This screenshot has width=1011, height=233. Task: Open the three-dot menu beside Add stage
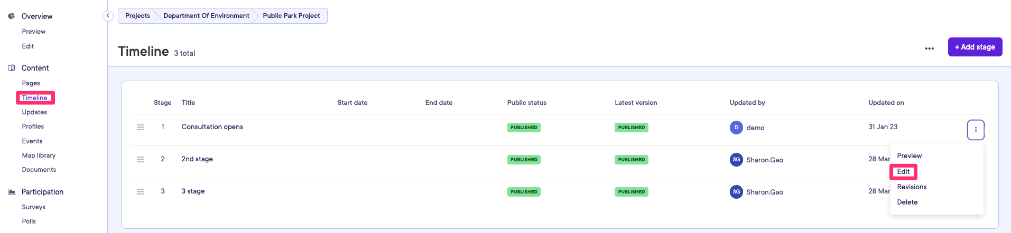tap(929, 48)
